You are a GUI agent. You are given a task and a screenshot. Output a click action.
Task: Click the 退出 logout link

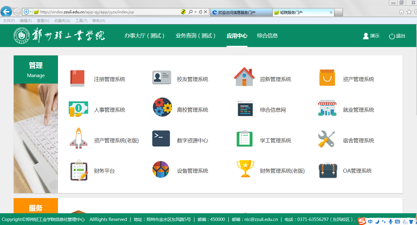pos(397,36)
